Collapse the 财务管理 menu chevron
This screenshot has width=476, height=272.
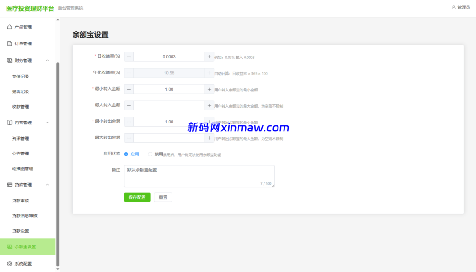[48, 61]
